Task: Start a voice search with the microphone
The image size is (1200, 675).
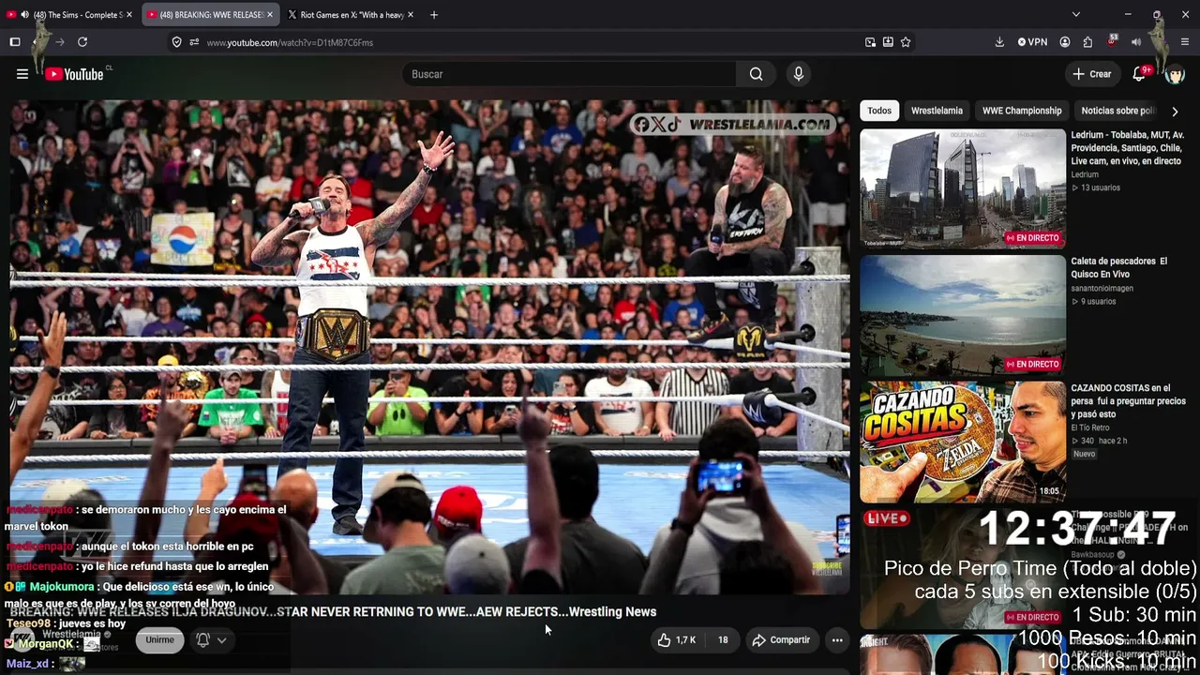Action: 799,74
